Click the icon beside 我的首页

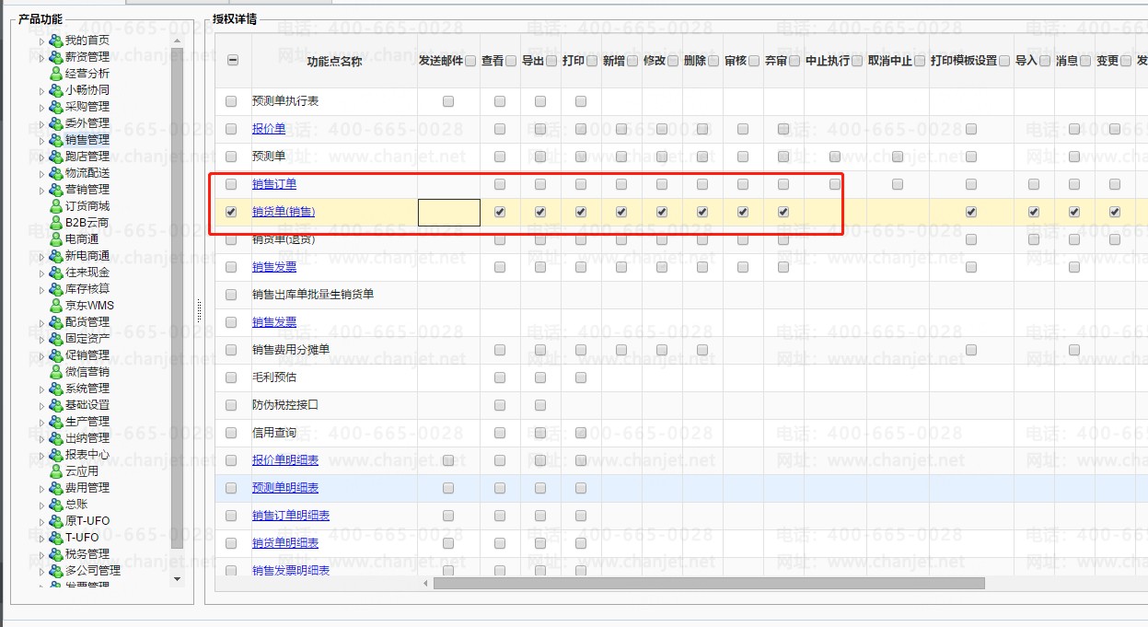[x=56, y=41]
